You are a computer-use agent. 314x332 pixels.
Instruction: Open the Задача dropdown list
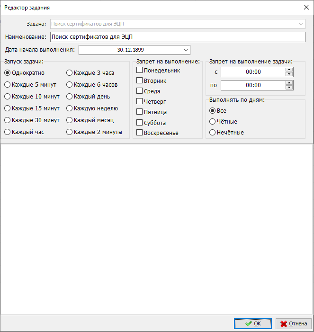click(301, 24)
